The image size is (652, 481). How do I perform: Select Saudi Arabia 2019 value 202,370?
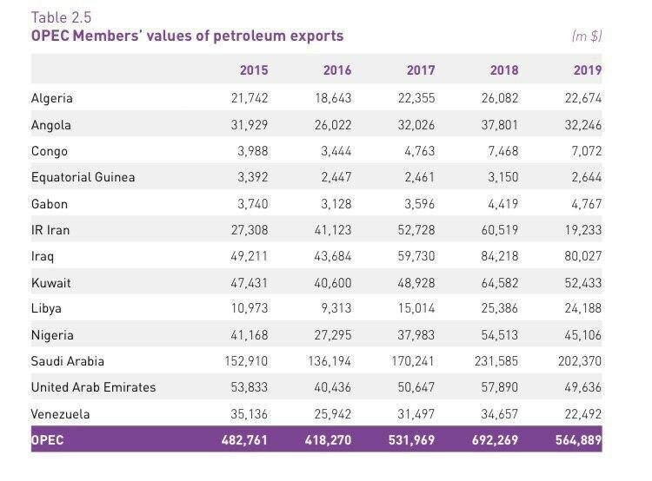[x=580, y=361]
